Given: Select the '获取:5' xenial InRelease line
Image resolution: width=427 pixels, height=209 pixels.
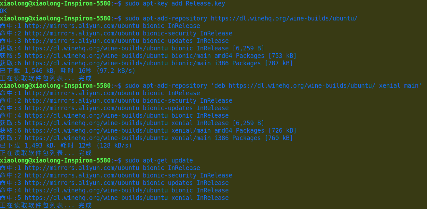Looking at the screenshot, I should tap(132, 123).
